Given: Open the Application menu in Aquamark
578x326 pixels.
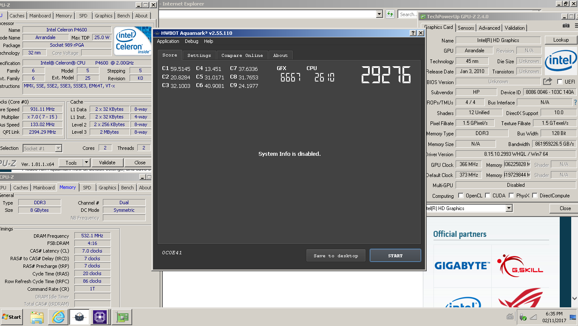Looking at the screenshot, I should coord(168,41).
